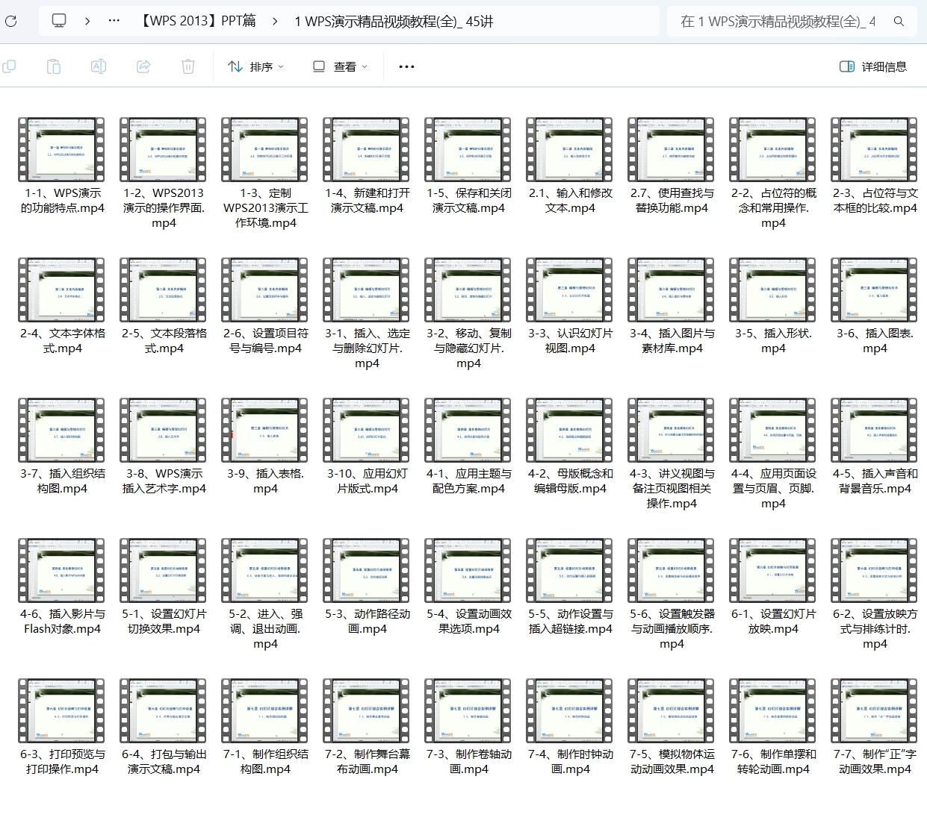927x835 pixels.
Task: Select video icon for 4-4、应用页面设置与页眉、页脚.mp4
Action: click(x=773, y=431)
